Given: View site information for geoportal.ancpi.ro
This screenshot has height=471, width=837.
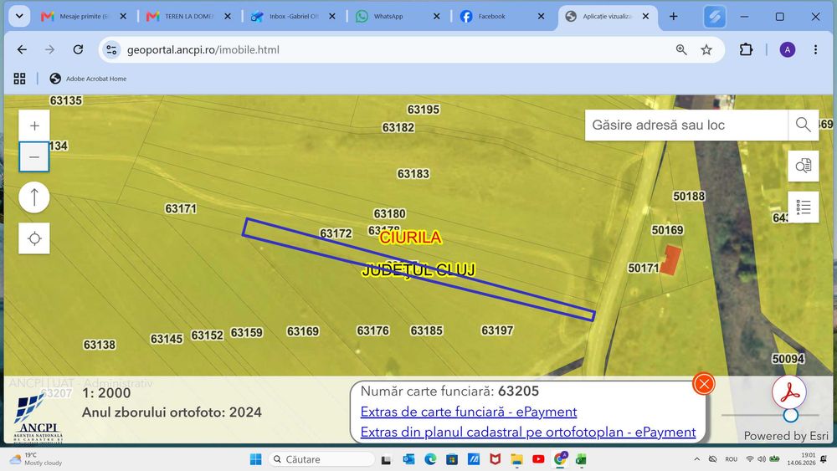Looking at the screenshot, I should click(111, 49).
